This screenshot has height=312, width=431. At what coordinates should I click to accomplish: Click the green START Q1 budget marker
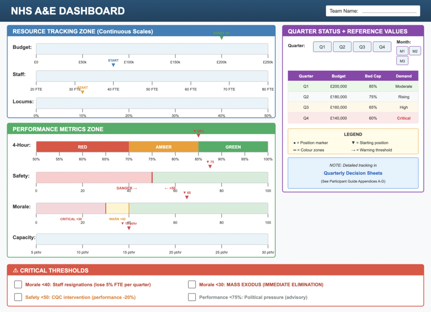(x=221, y=37)
